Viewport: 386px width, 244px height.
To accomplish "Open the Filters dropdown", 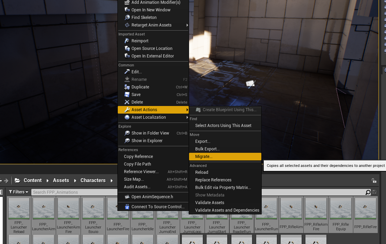I will click(18, 192).
